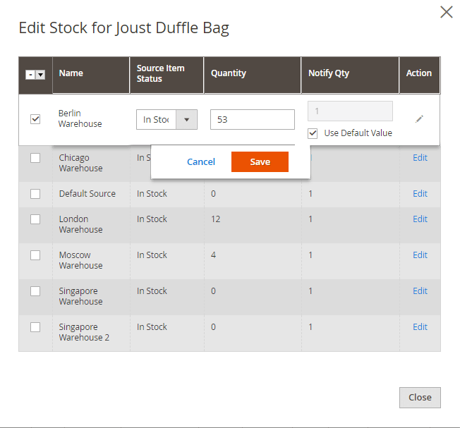This screenshot has width=460, height=428.
Task: Tick the Moscow Warehouse row checkbox
Action: click(x=35, y=255)
